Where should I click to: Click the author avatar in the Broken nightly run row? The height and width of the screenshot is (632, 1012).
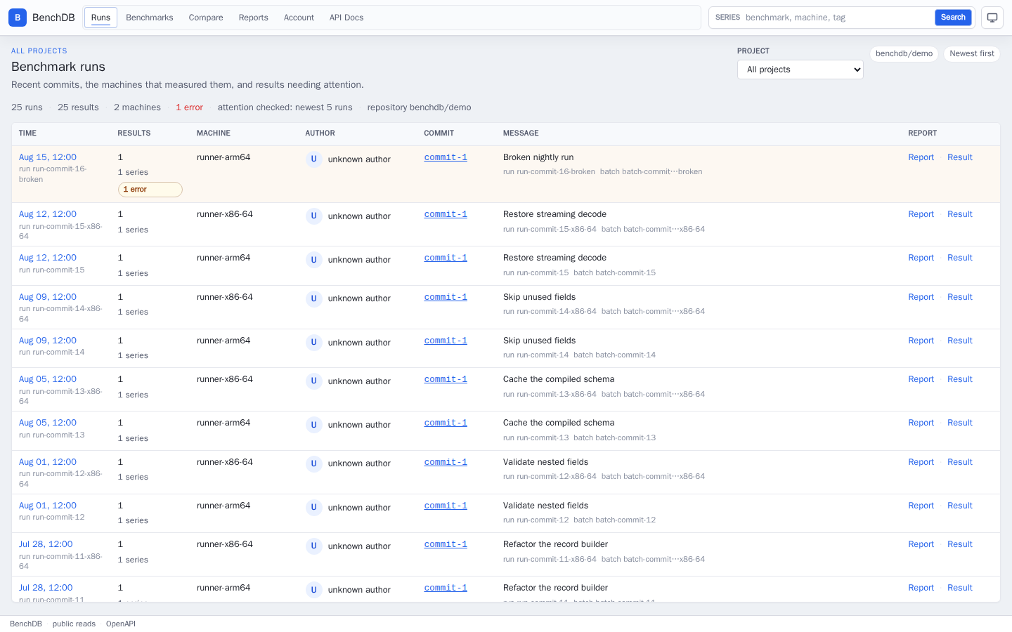[x=313, y=159]
